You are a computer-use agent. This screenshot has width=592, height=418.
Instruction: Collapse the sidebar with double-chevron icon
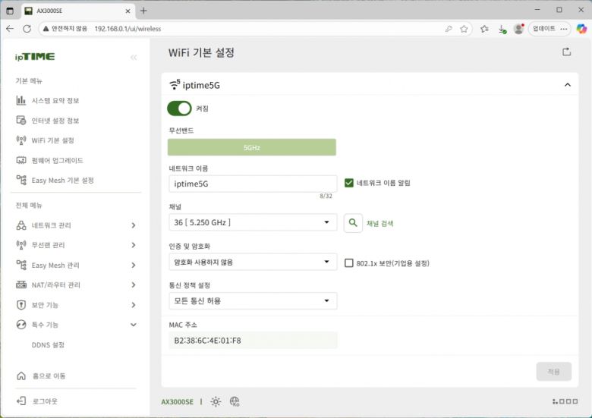134,58
